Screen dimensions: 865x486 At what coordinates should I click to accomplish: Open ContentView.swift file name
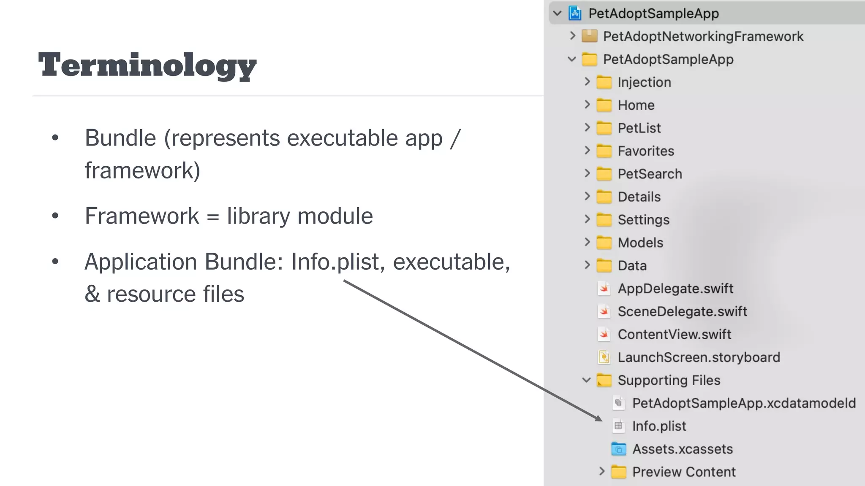coord(675,335)
